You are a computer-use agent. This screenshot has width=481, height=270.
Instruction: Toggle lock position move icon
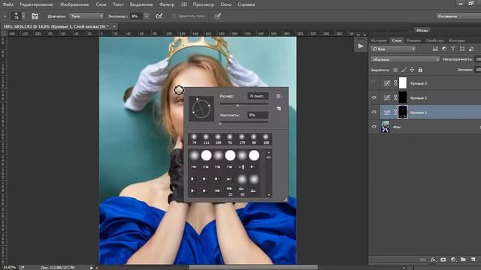click(x=412, y=70)
